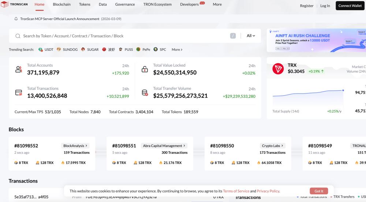Click the Total Transactions card icon
366x202 pixels.
pyautogui.click(x=19, y=92)
